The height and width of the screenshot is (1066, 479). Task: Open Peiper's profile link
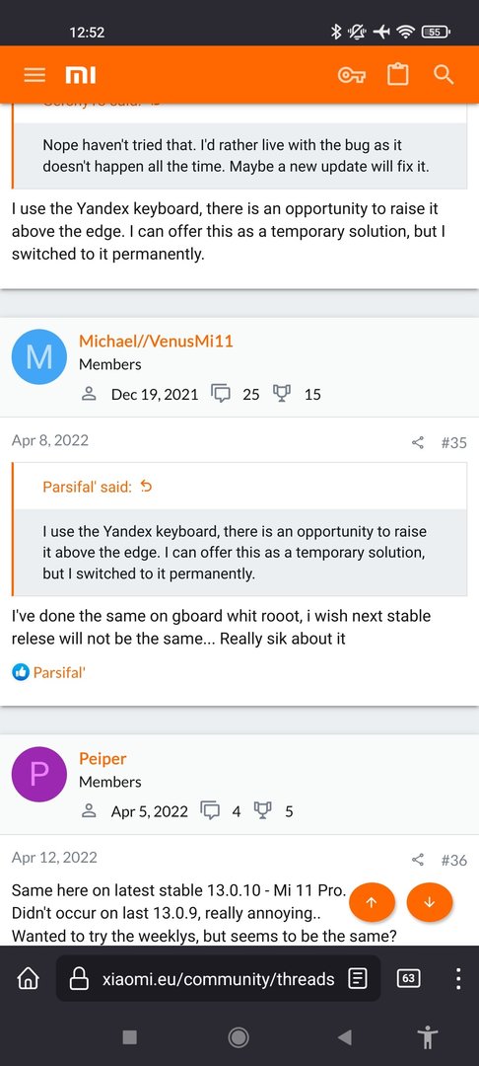(x=103, y=759)
